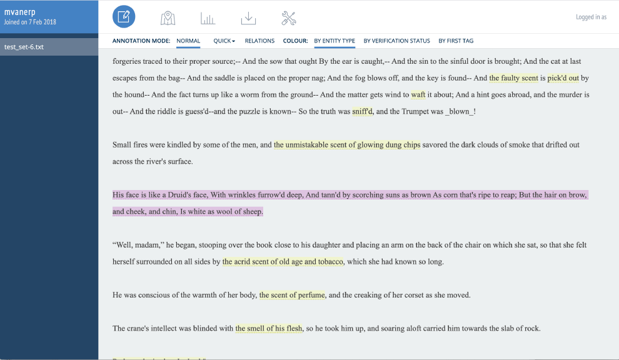Click annotation 'the smell of his flesh'
Screen dimensions: 619x360
point(269,328)
